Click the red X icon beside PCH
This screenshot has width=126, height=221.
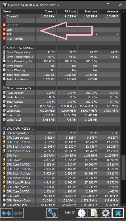coord(4,34)
